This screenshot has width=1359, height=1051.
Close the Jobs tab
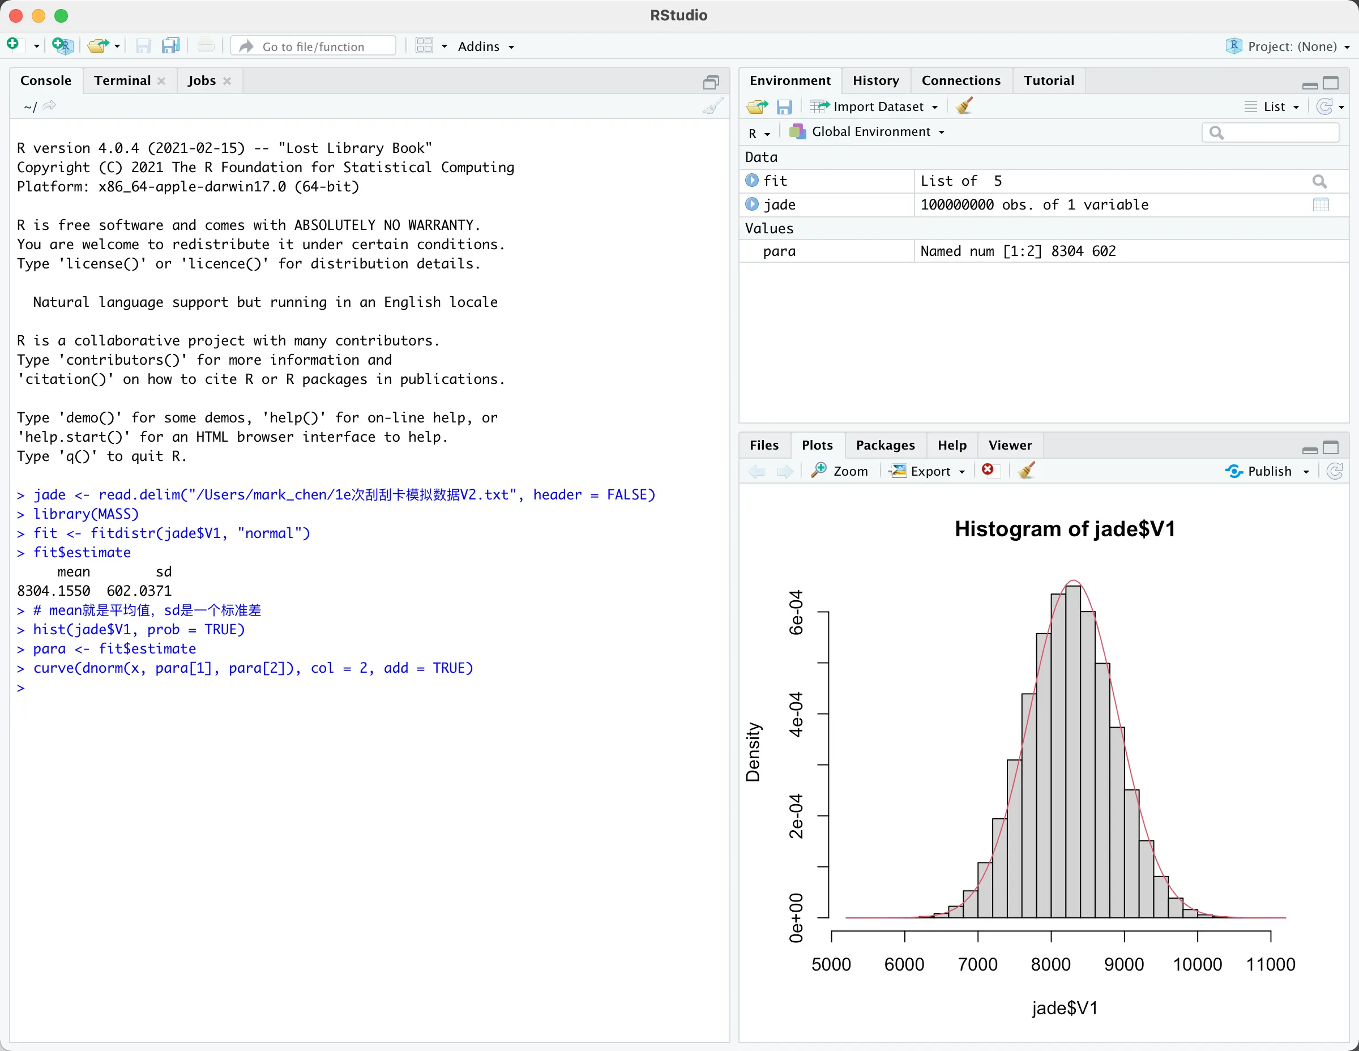click(x=227, y=82)
